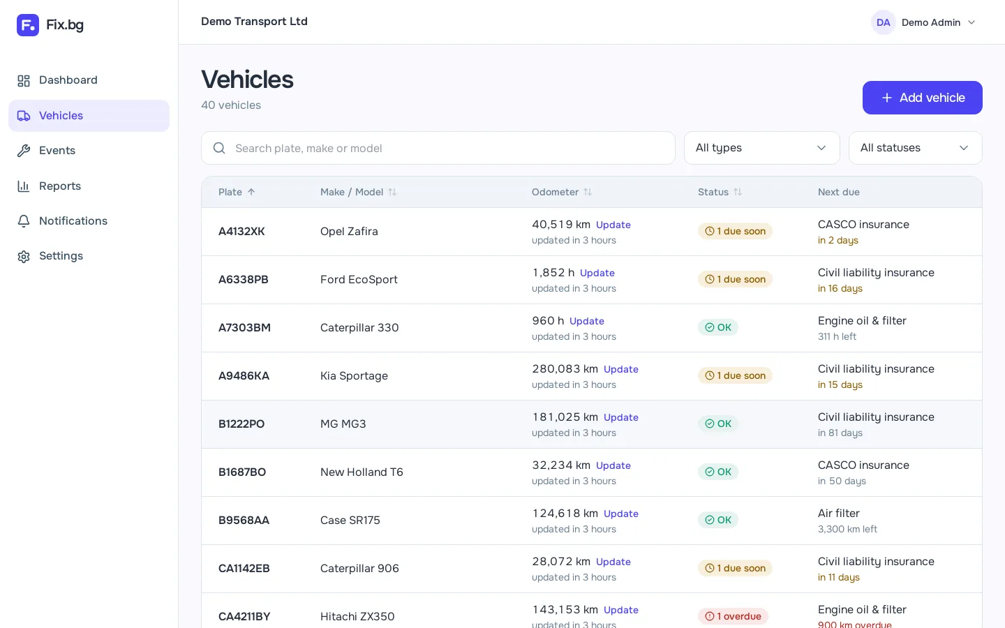Sort by the Make / Model column
Image resolution: width=1005 pixels, height=628 pixels.
(359, 192)
